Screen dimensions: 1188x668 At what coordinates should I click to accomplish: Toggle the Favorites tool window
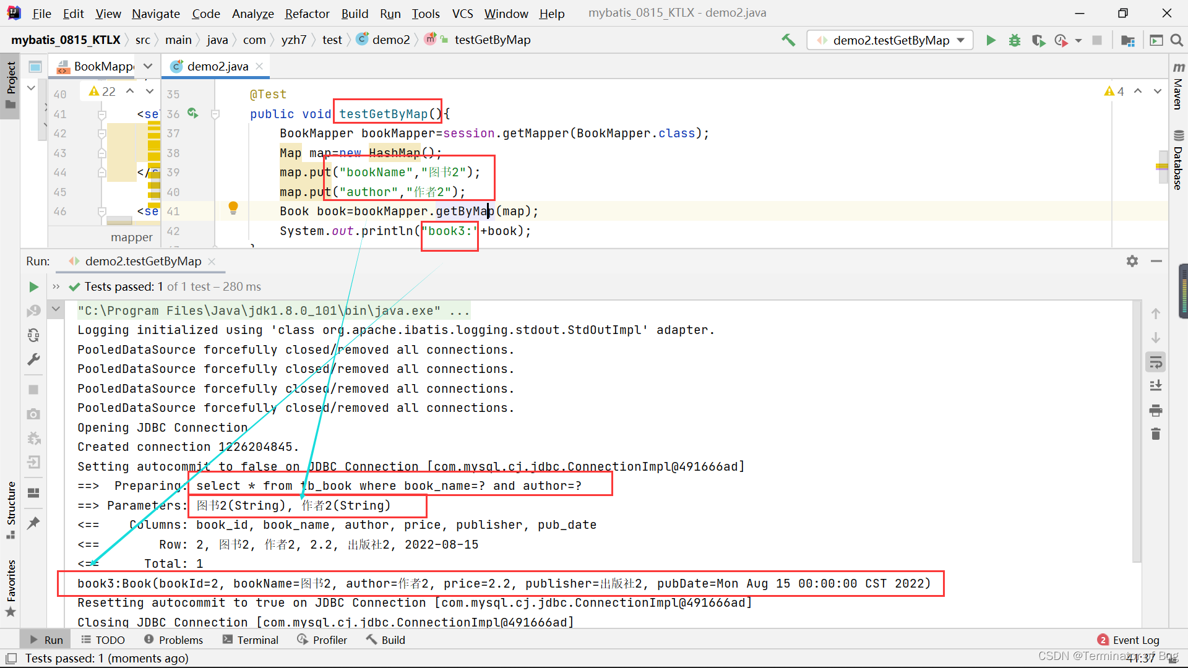point(11,588)
